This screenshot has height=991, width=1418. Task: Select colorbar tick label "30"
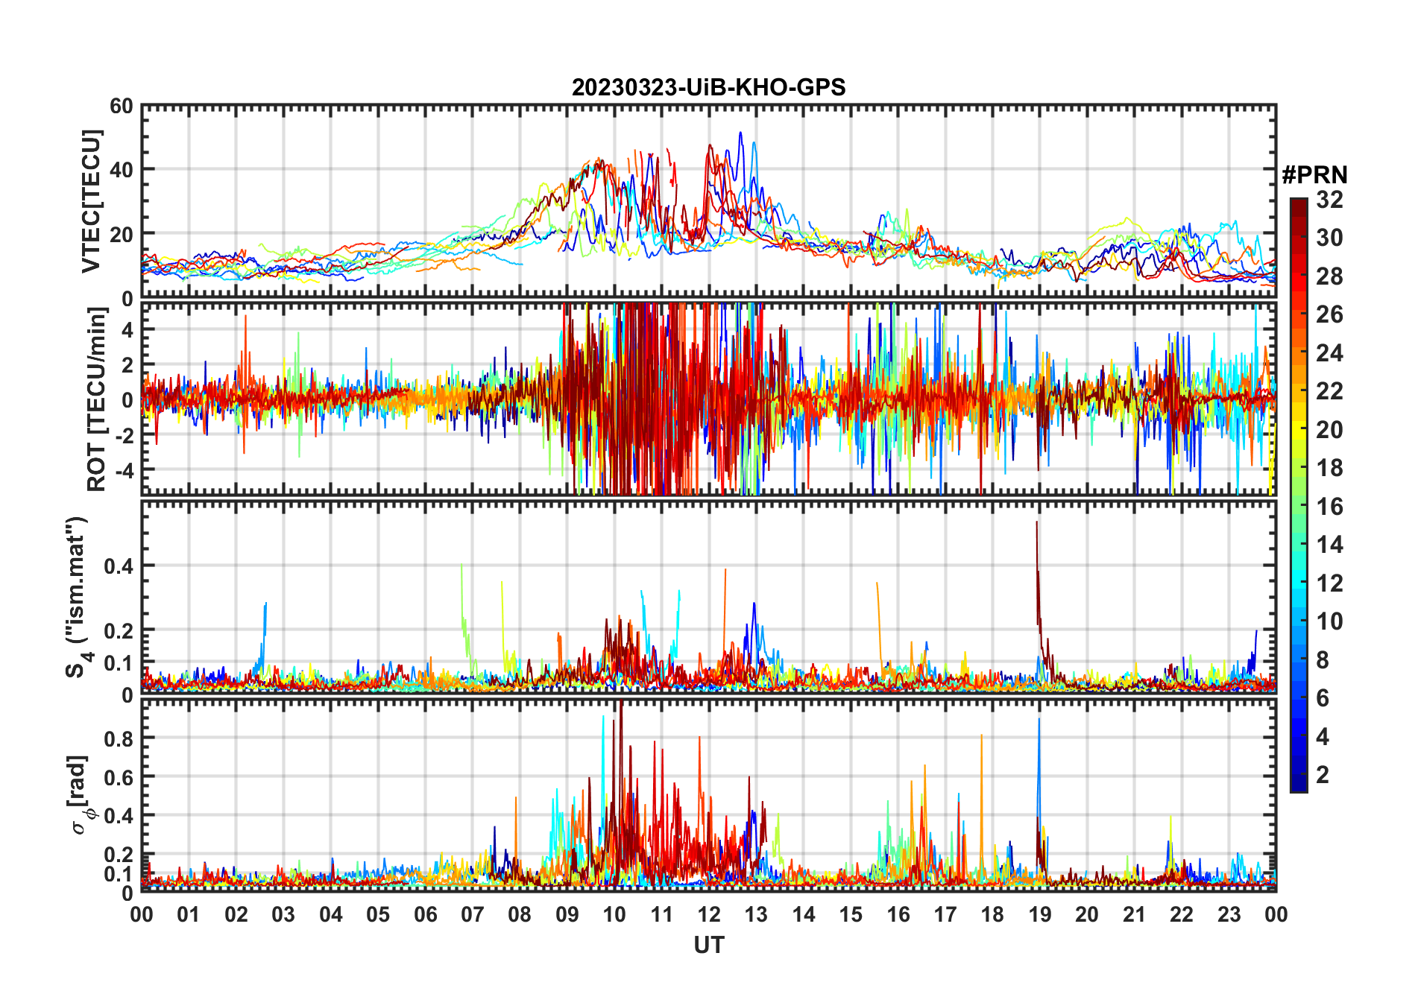(x=1330, y=238)
